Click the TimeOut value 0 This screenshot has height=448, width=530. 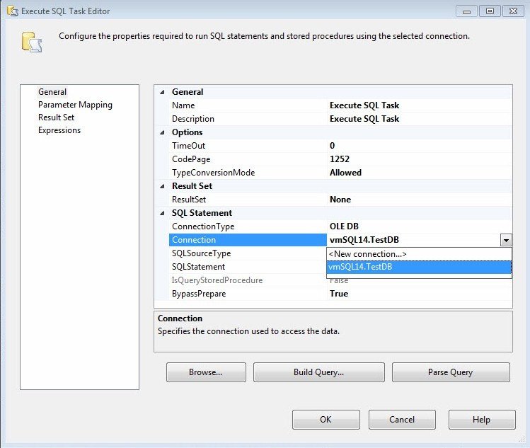point(419,146)
